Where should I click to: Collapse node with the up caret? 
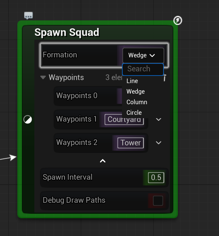pos(103,161)
